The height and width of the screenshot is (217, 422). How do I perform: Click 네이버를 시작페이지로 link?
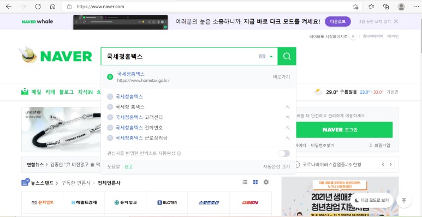(x=328, y=37)
